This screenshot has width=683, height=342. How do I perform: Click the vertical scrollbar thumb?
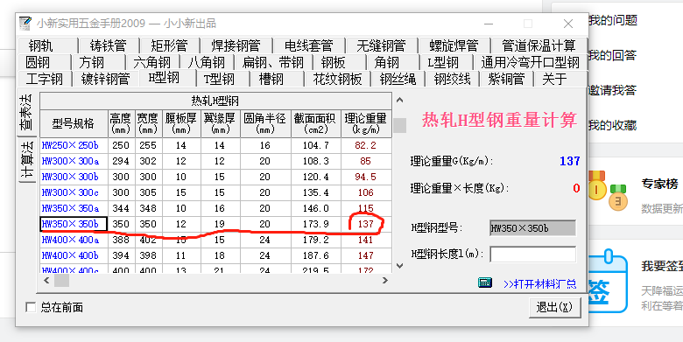click(400, 125)
